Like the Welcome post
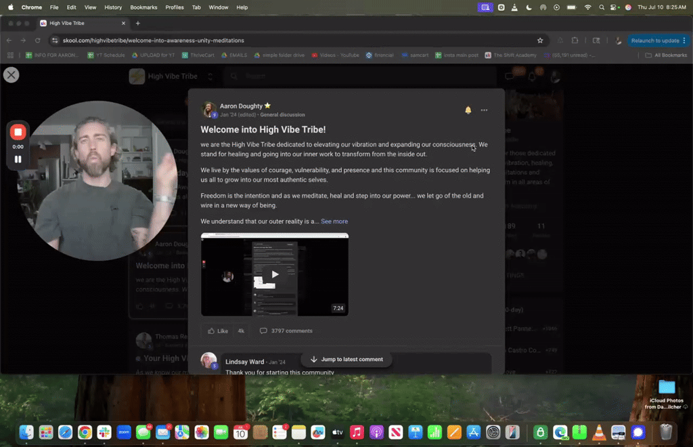 [218, 331]
